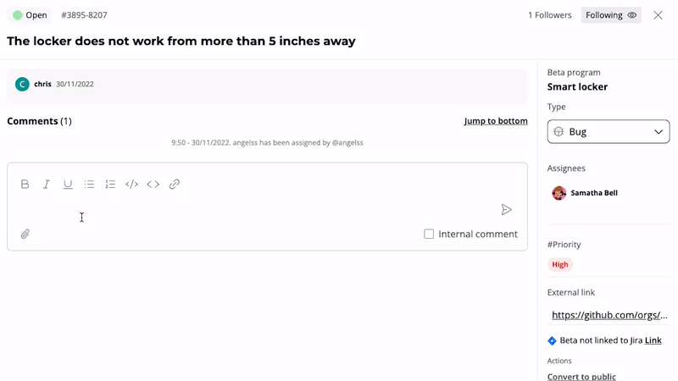678x381 pixels.
Task: Insert a hyperlink in the comment
Action: (x=175, y=184)
